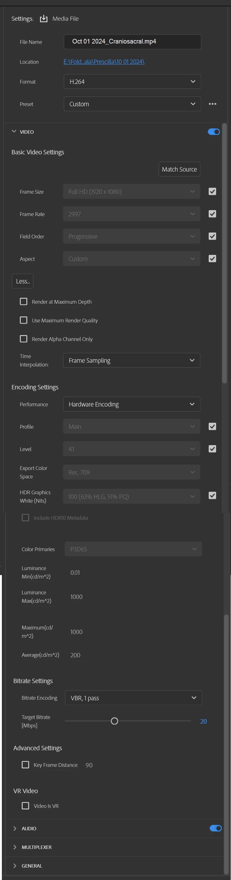
Task: Open the Format dropdown showing H.264
Action: pyautogui.click(x=132, y=82)
